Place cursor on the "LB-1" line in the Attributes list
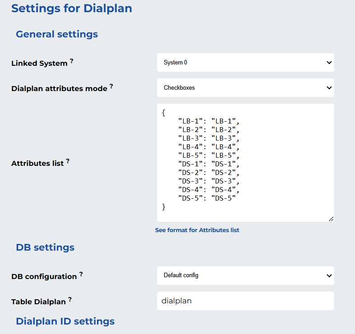The width and height of the screenshot is (355, 334). point(208,121)
